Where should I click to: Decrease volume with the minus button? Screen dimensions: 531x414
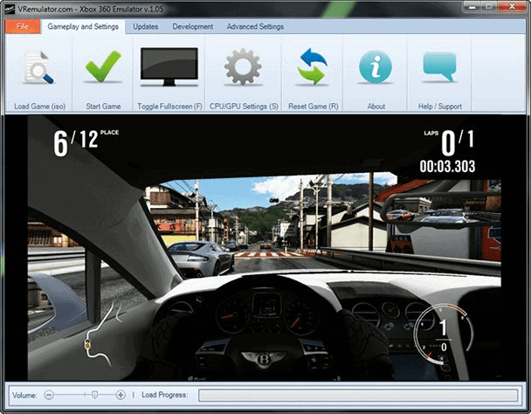49,395
